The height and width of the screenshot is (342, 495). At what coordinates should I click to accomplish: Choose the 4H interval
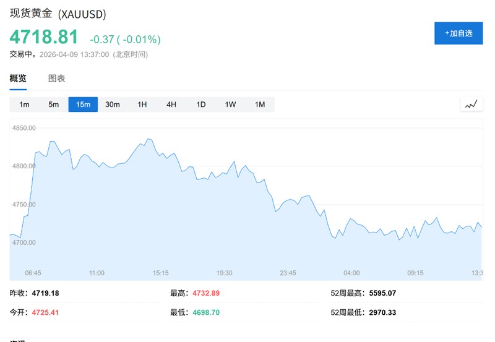click(171, 105)
